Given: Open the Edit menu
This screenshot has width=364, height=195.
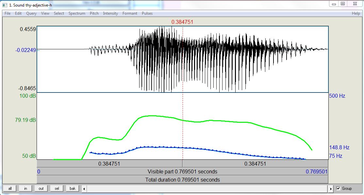Looking at the screenshot, I should coord(18,13).
